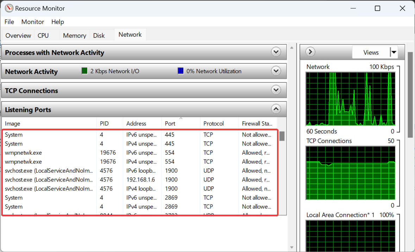Click the left pane scroll up arrow
Screen dimensions: 415x252
(292, 48)
